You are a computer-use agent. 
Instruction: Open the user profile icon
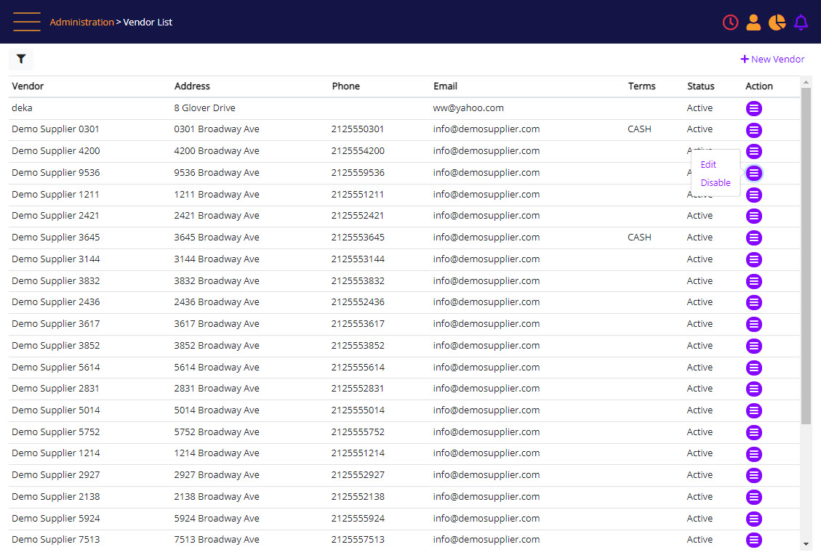pos(753,22)
